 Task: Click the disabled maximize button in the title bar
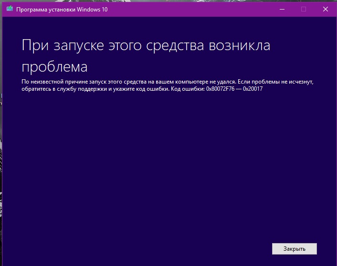click(304, 9)
